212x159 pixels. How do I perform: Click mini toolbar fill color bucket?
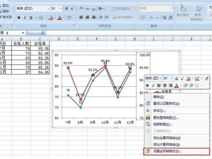[188, 78]
